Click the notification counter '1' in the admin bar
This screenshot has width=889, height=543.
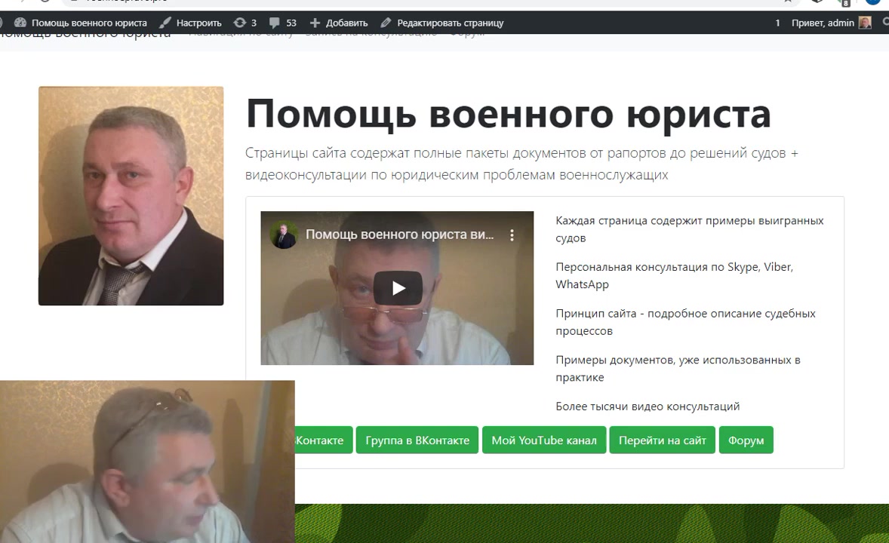click(x=777, y=23)
